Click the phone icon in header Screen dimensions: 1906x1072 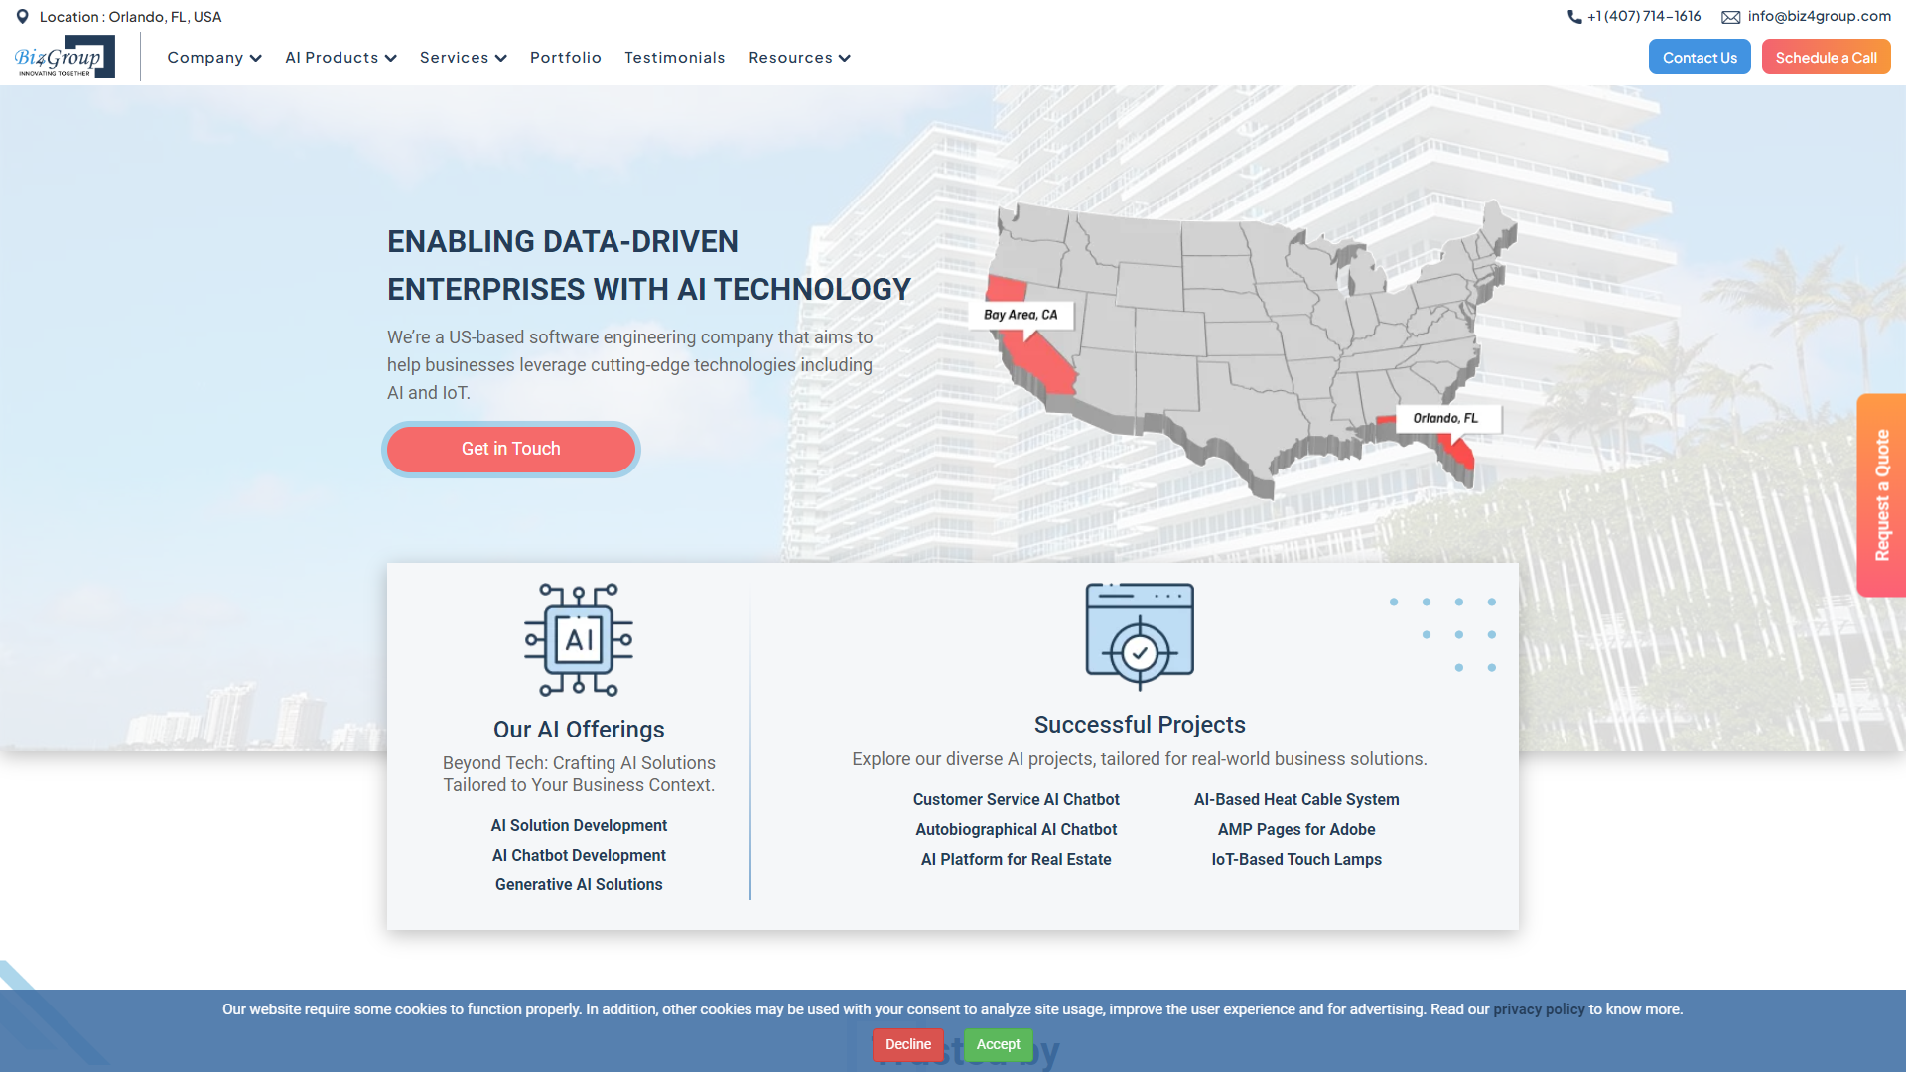[x=1574, y=17]
